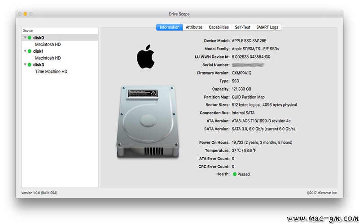The height and width of the screenshot is (224, 359).
Task: Click the GUID Partition Map value
Action: coord(248,97)
